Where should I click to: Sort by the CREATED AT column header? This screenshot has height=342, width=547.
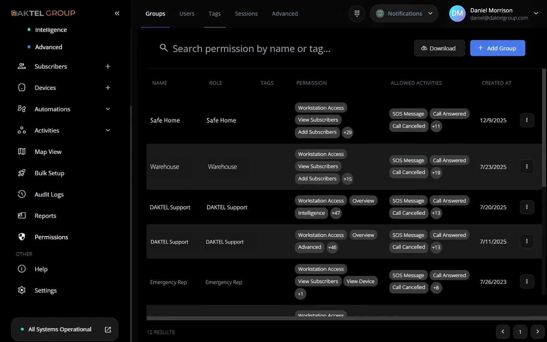point(496,83)
